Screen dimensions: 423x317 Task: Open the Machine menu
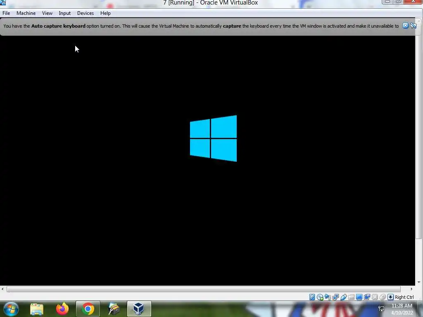(x=26, y=13)
